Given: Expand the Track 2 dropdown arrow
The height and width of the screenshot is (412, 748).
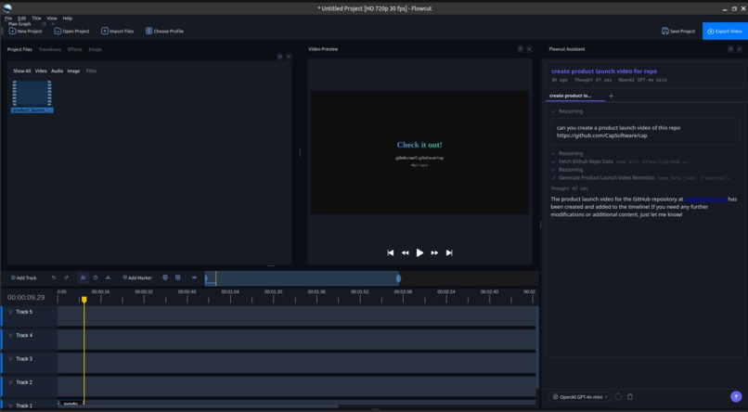Looking at the screenshot, I should point(10,382).
